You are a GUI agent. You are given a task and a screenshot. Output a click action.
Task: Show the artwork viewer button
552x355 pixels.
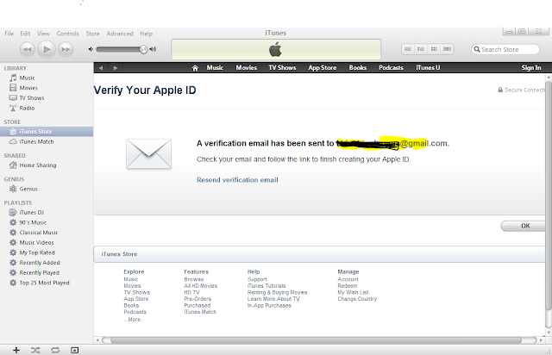point(75,350)
